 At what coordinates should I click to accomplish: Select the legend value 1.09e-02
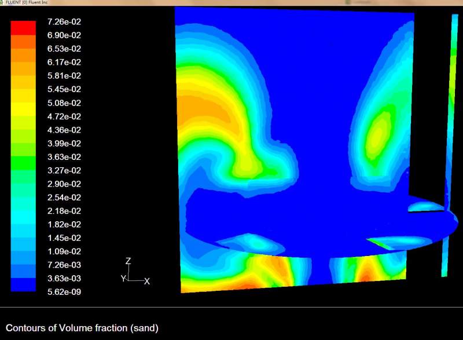click(64, 252)
